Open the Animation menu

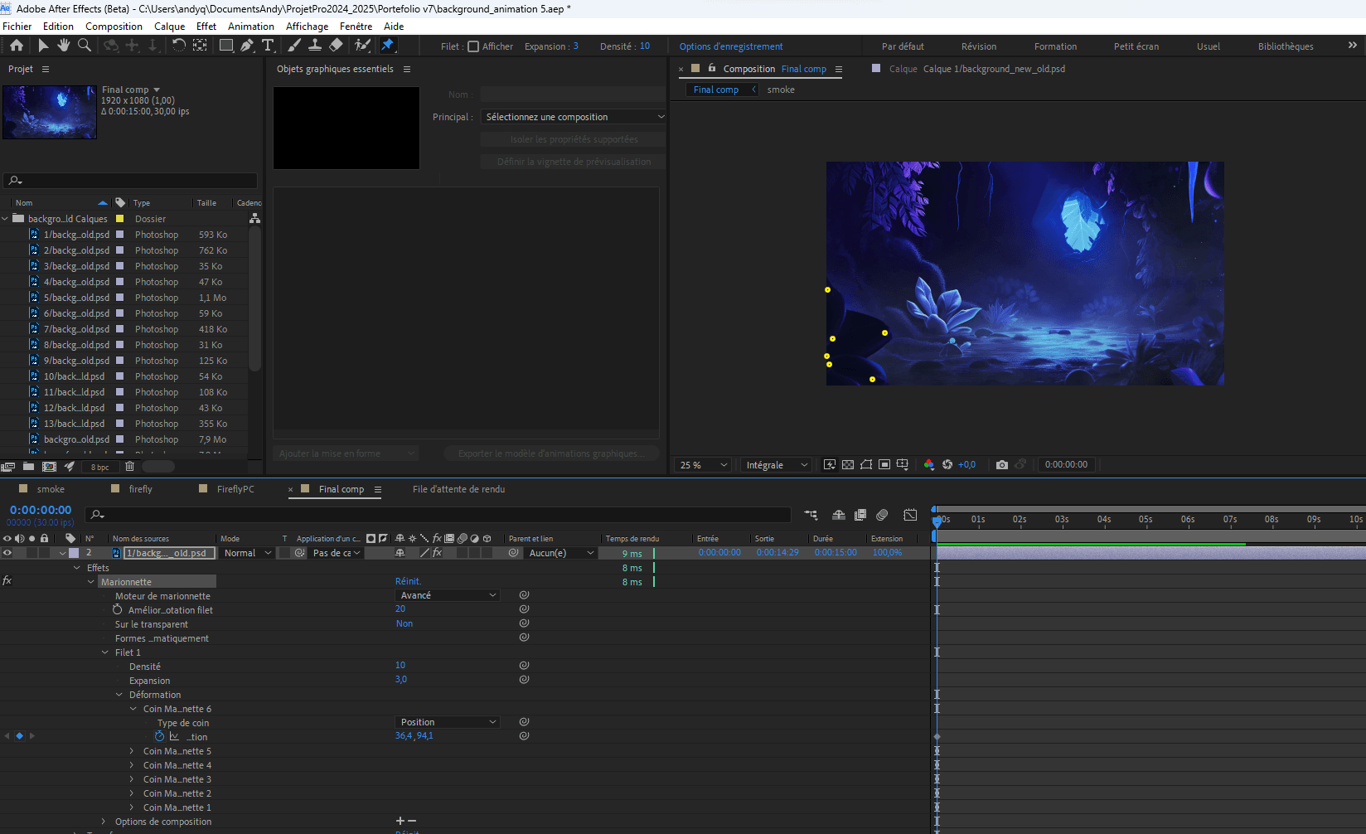click(x=251, y=27)
